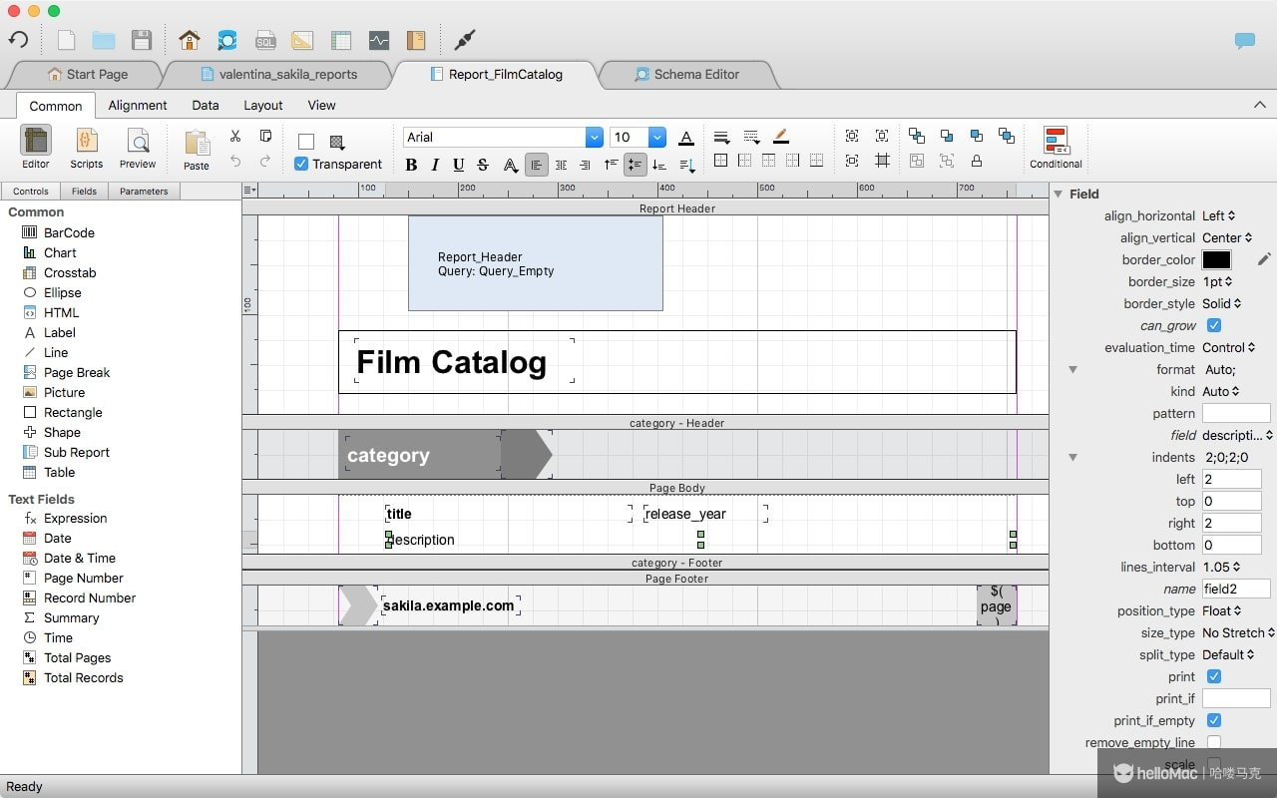Screen dimensions: 1277x798
Task: Switch to the Fields panel tab
Action: [x=84, y=191]
